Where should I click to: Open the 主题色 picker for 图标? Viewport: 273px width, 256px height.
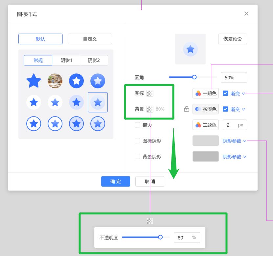pos(206,93)
